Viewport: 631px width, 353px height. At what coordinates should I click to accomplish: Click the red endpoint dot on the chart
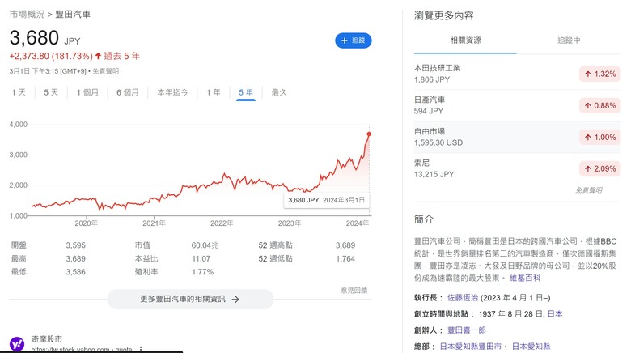pyautogui.click(x=369, y=134)
